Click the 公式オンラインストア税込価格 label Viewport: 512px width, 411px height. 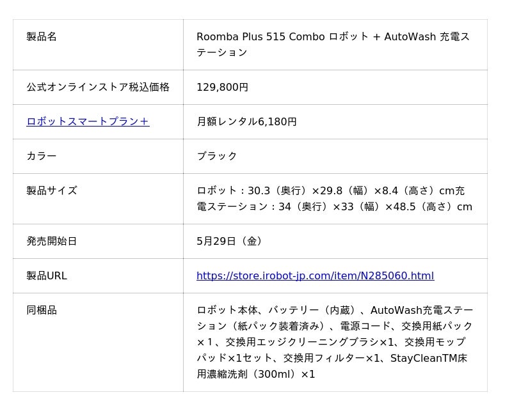(98, 87)
